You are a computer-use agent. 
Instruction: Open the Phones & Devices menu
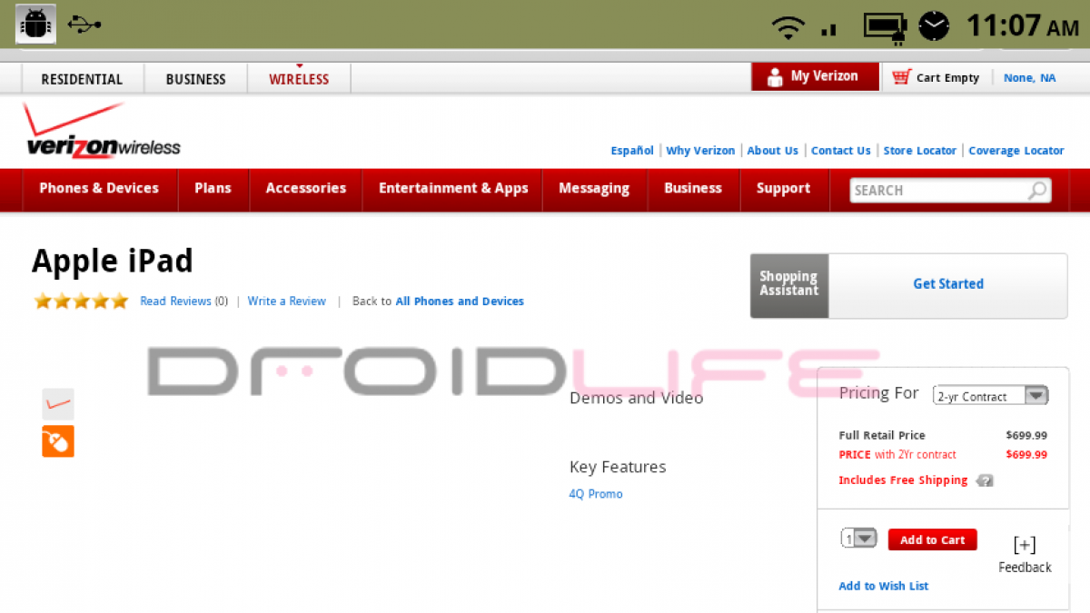click(99, 189)
